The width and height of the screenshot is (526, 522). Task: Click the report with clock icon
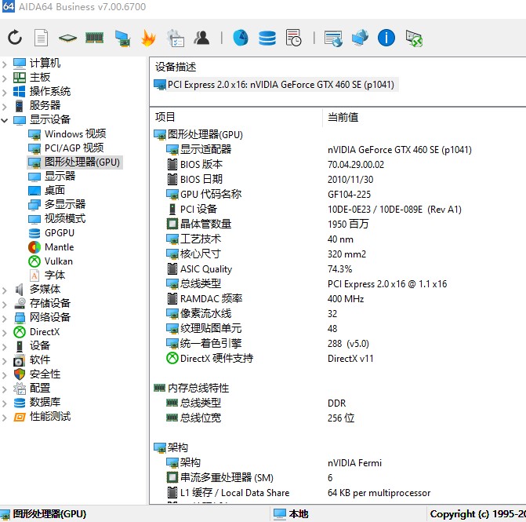pos(293,38)
